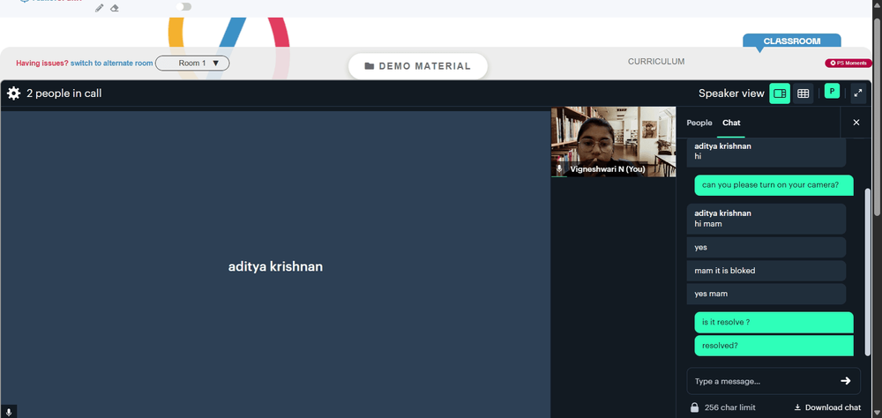Click 'can you please turn on your camera?' message
882x418 pixels.
coord(774,185)
